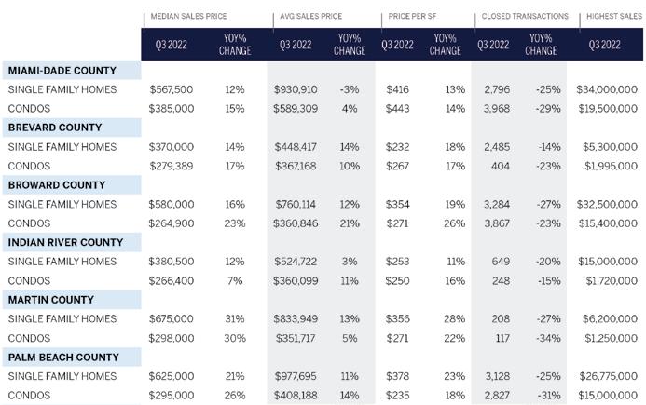Select Palm Beach average price $977,695
This screenshot has height=405, width=646.
point(296,376)
